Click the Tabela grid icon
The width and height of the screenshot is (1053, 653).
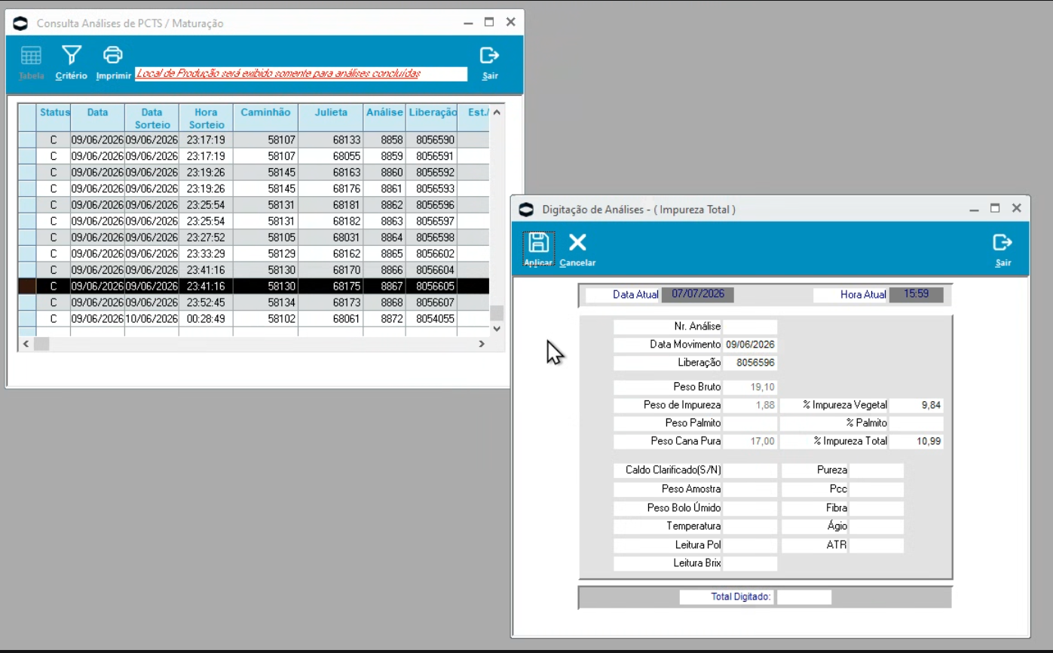[31, 55]
